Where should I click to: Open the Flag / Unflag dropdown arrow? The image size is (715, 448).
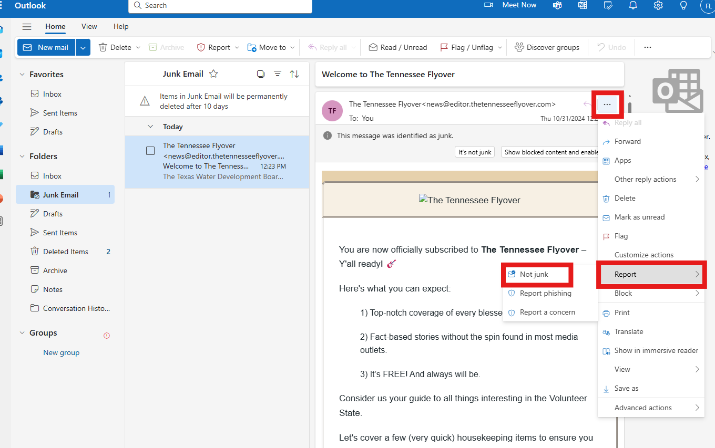click(500, 47)
